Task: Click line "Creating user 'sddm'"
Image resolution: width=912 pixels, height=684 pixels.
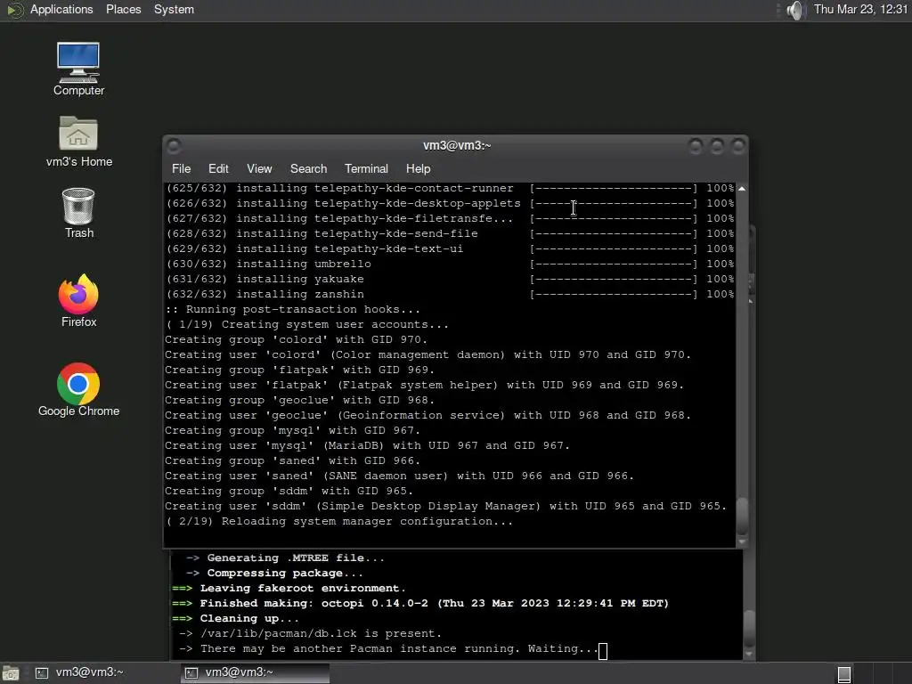Action: 445,506
